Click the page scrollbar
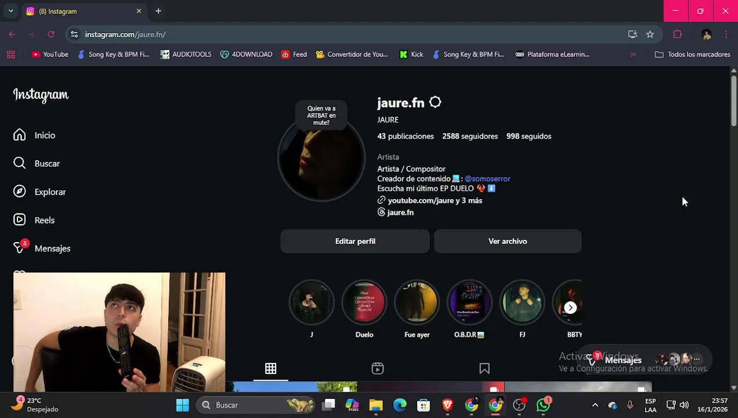This screenshot has height=418, width=738. click(x=733, y=100)
